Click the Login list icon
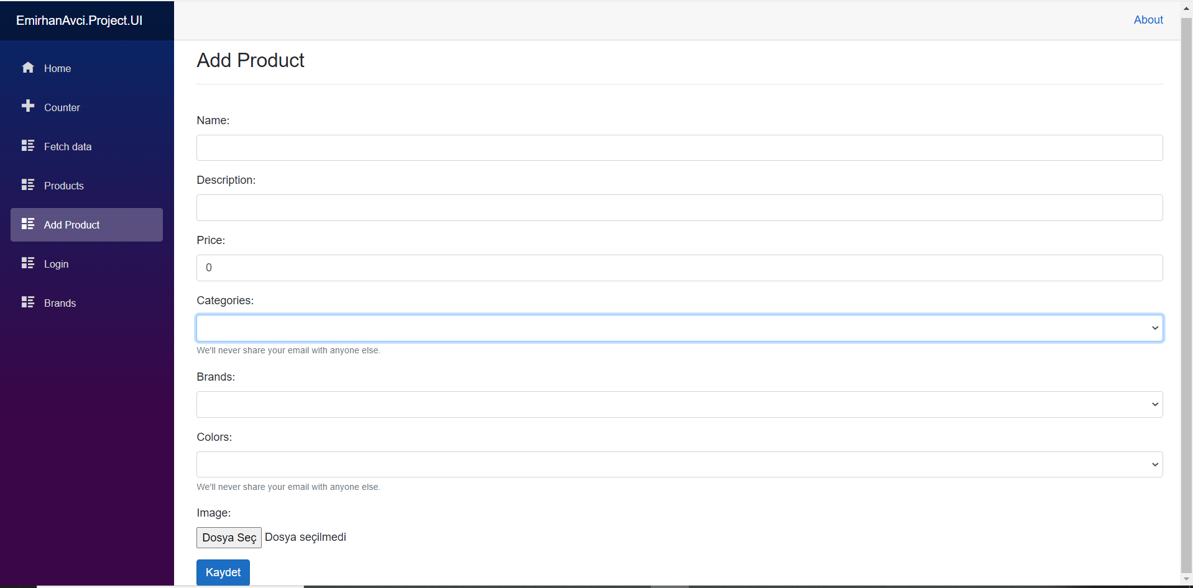Viewport: 1193px width, 588px height. click(28, 263)
